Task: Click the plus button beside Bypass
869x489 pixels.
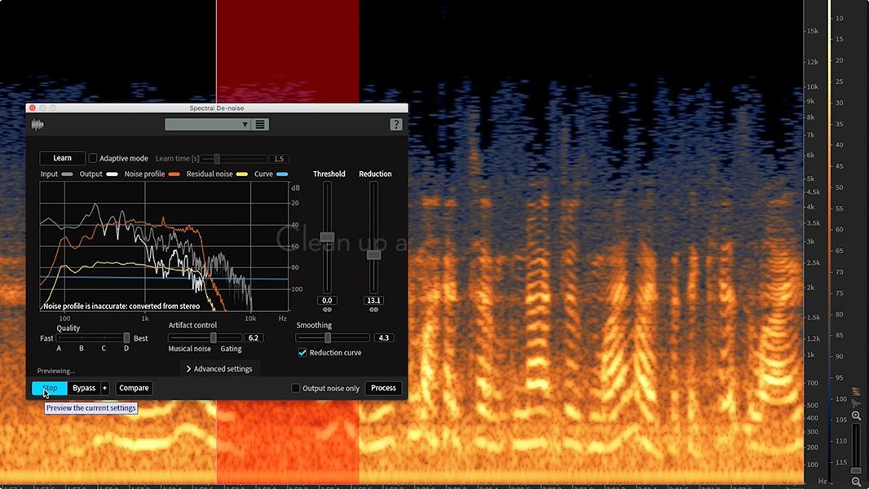Action: 104,389
